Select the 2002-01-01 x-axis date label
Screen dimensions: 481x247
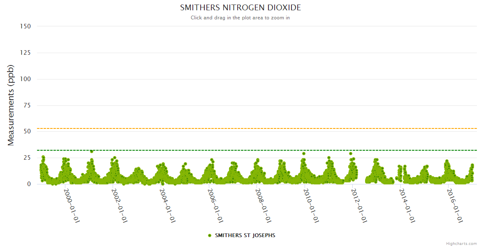pyautogui.click(x=120, y=206)
